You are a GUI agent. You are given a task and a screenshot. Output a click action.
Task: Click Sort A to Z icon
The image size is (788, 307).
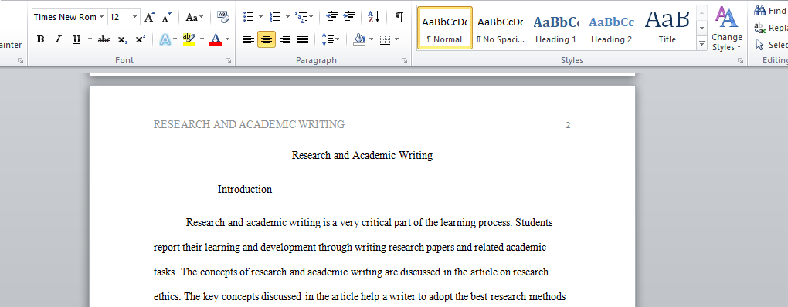373,17
